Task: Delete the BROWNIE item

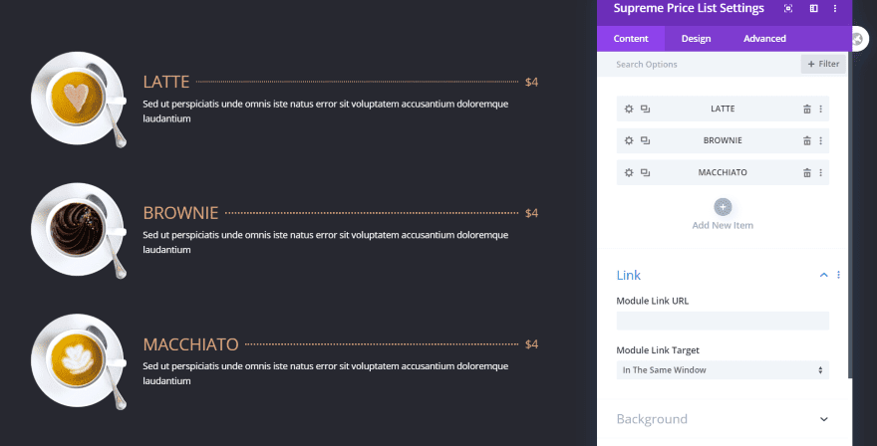Action: pyautogui.click(x=807, y=140)
